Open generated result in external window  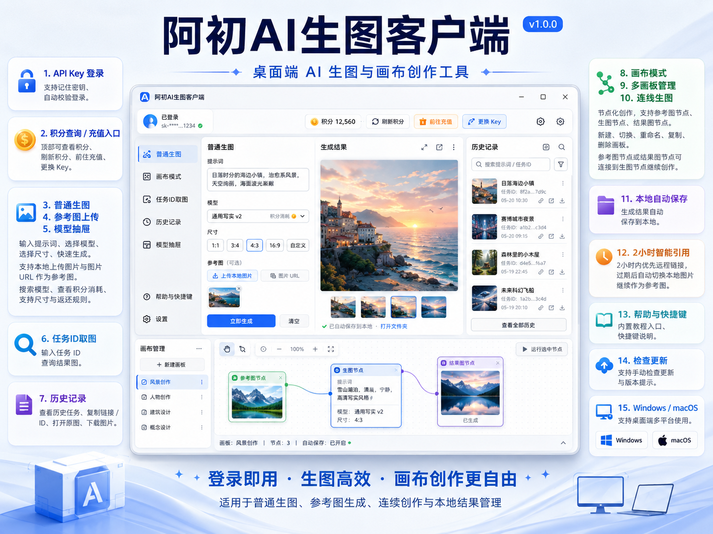[439, 147]
